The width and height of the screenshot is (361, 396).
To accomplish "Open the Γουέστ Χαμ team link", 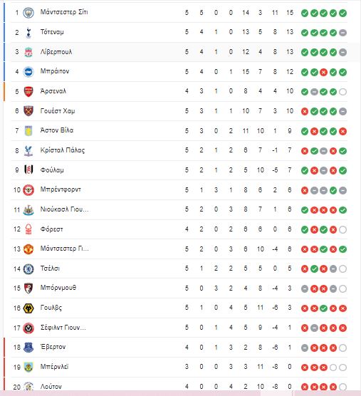I will 58,111.
